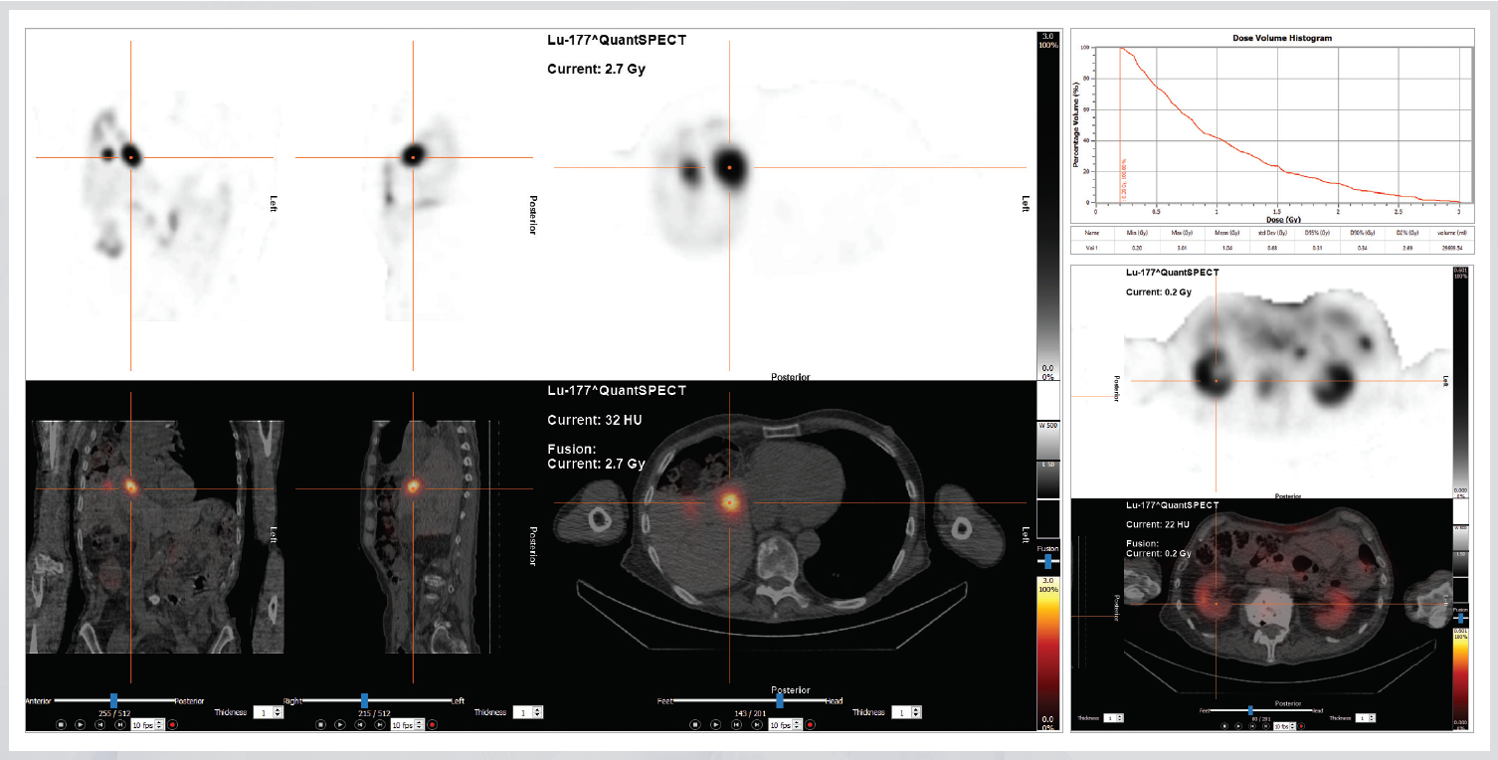Viewport: 1498px width, 760px height.
Task: Click 'Current: 0.2 Gy' kidney panel label
Action: (x=1158, y=292)
